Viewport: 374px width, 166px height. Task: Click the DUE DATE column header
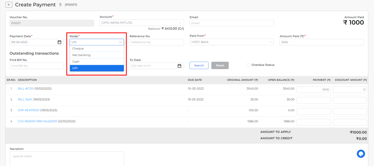pos(195,80)
